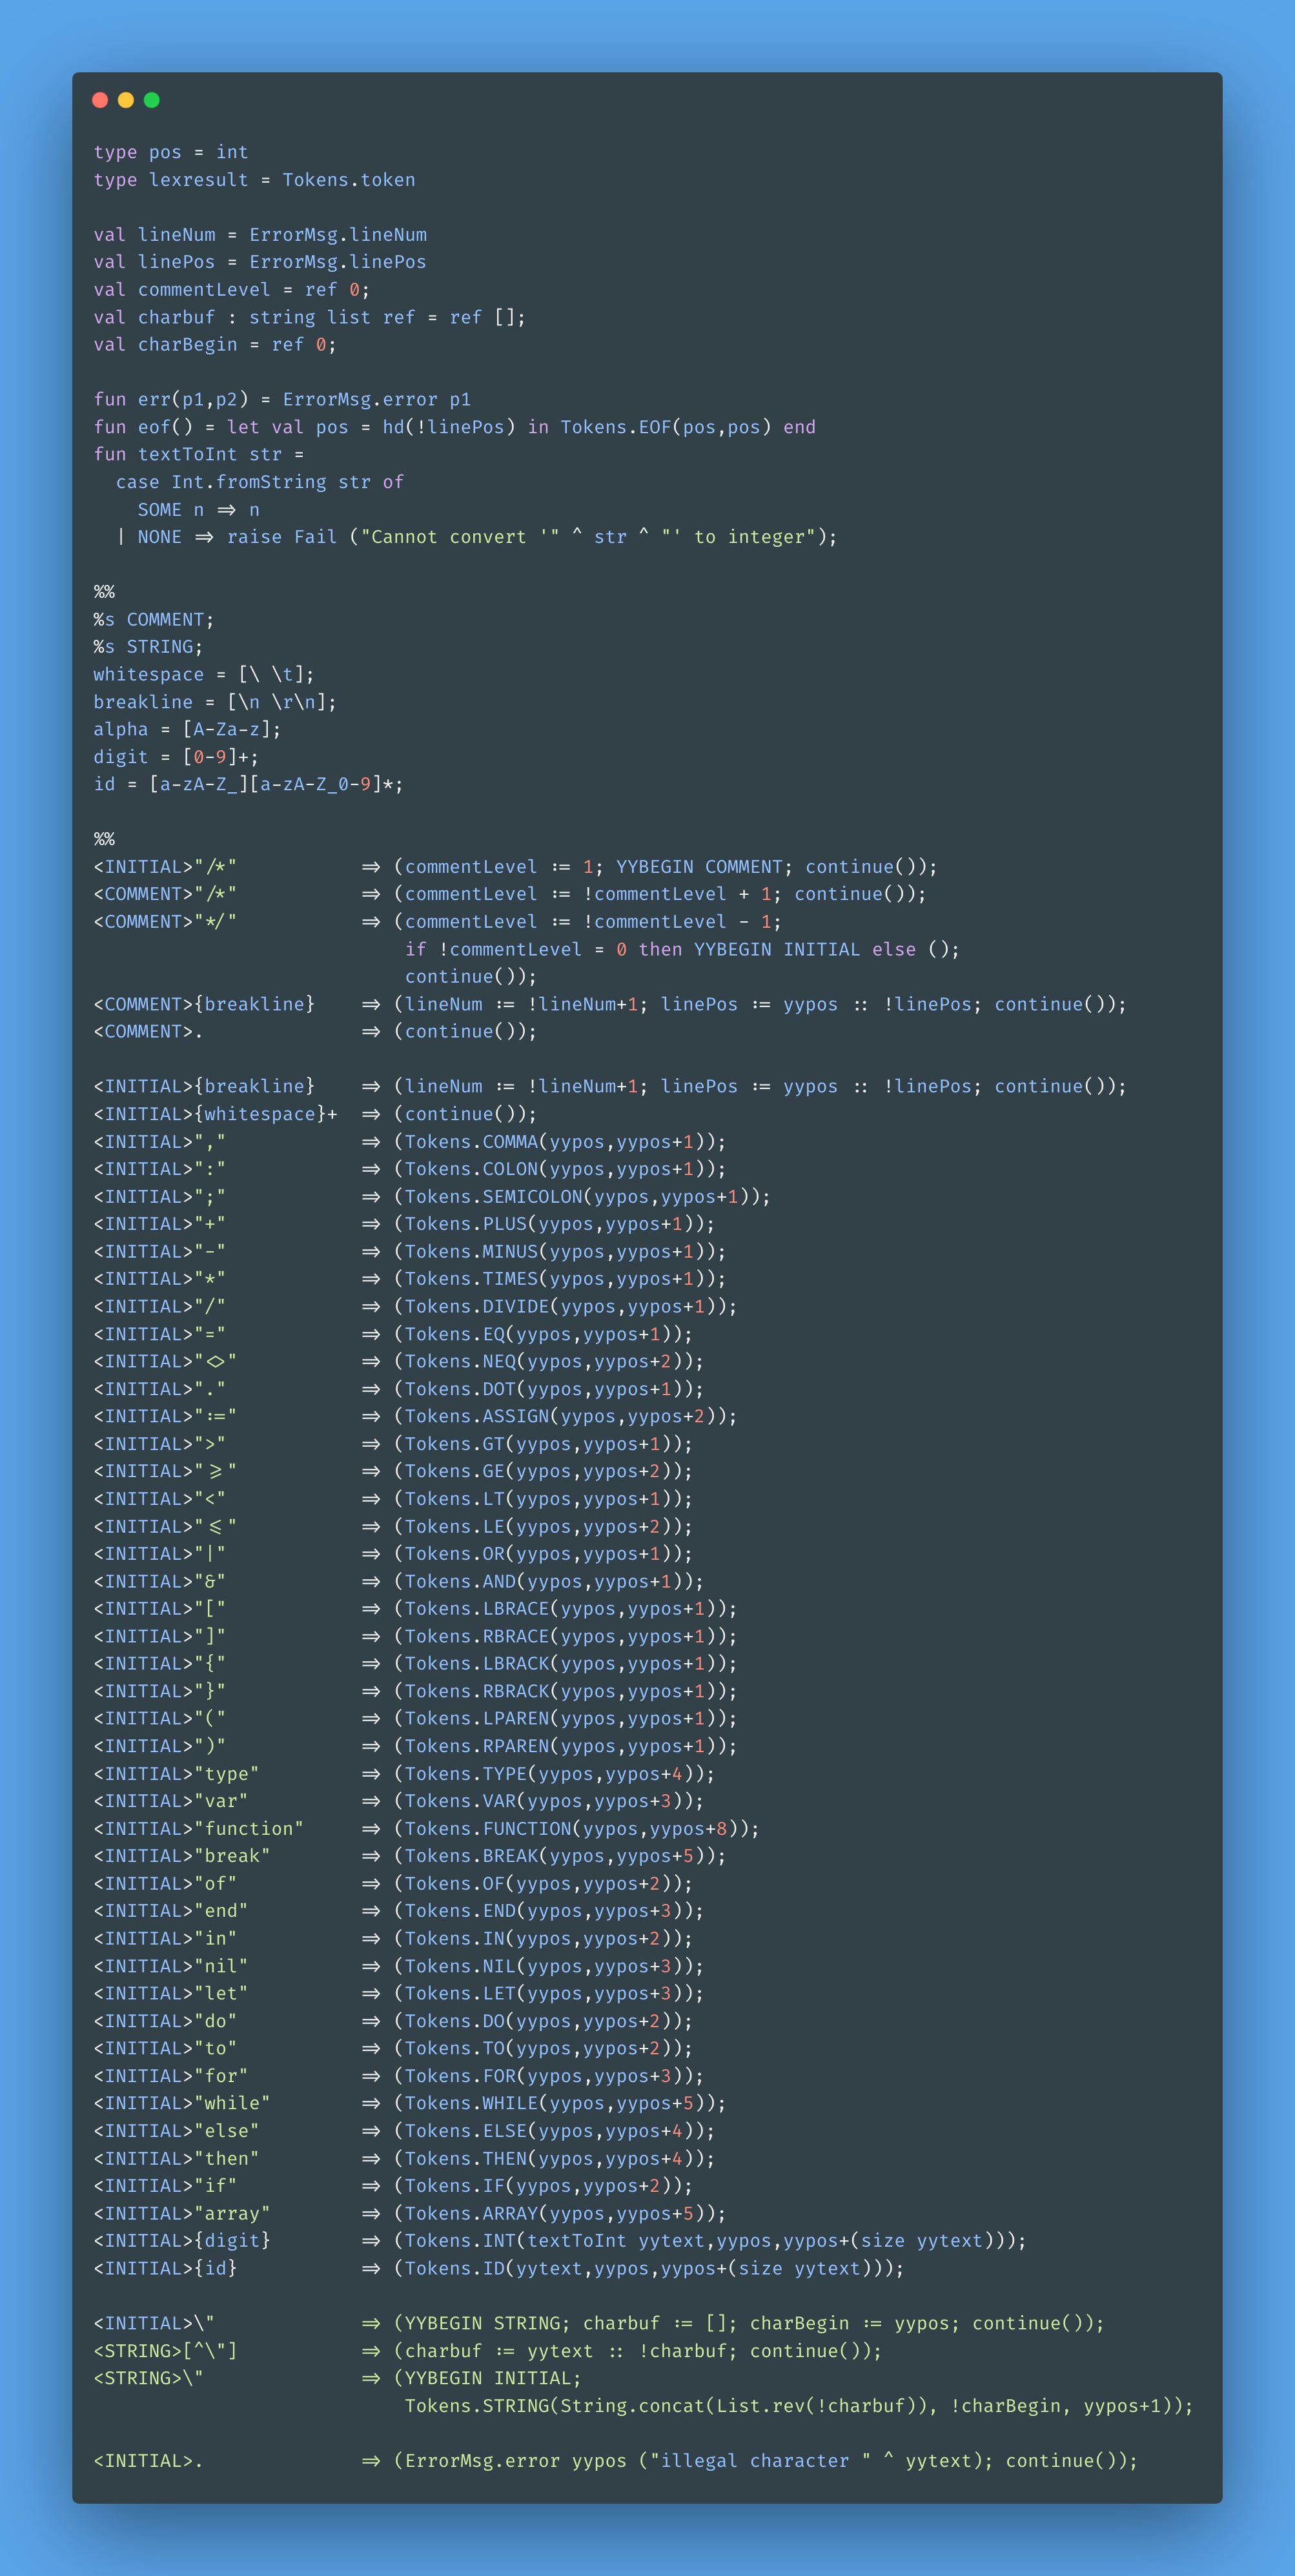Click 'case Int.fromString str of' line
This screenshot has width=1295, height=2576.
260,482
